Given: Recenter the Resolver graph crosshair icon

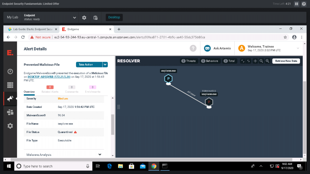Looking at the screenshot, I should (255, 61).
